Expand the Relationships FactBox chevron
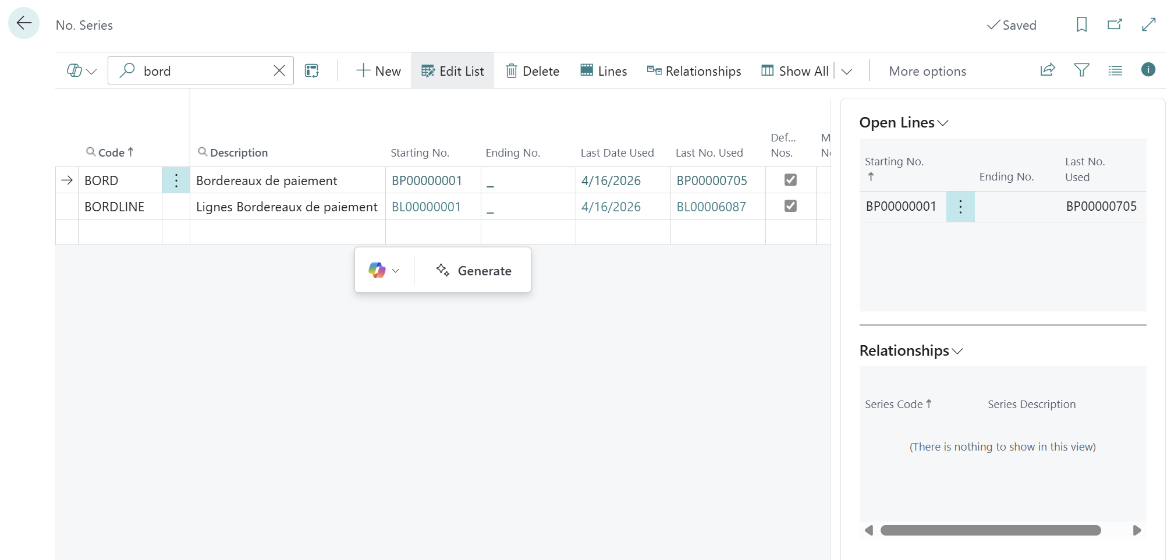This screenshot has height=560, width=1171. tap(957, 351)
